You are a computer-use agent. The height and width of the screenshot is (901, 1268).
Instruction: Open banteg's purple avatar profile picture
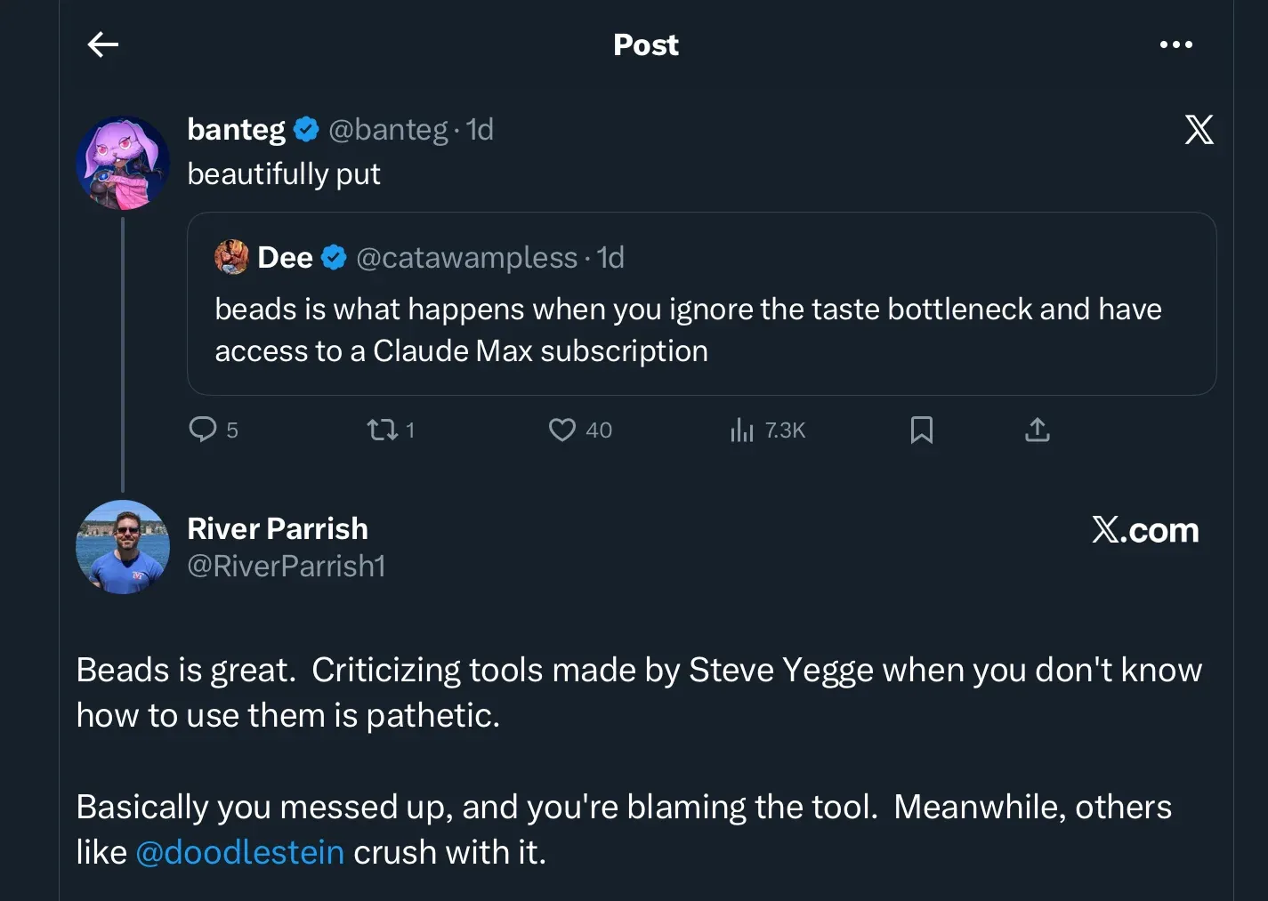(123, 164)
